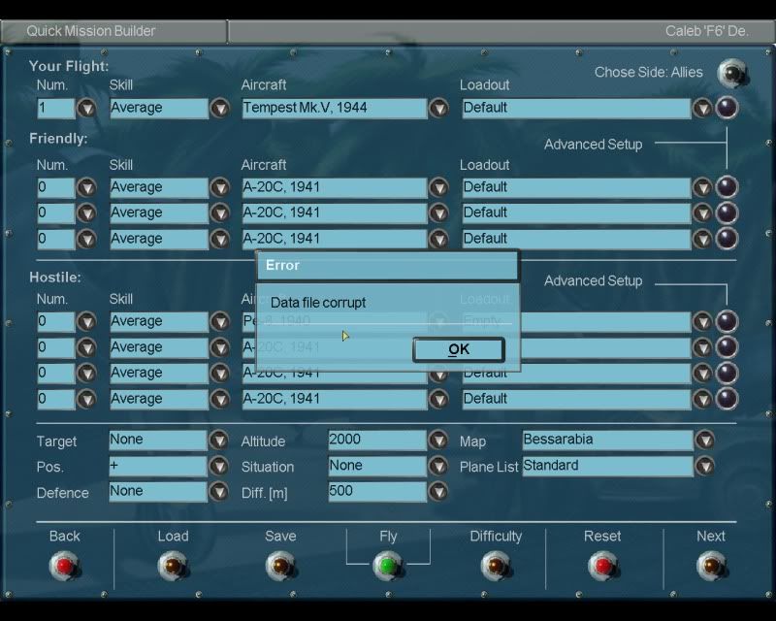This screenshot has height=621, width=776.
Task: Open Aircraft dropdown in second Friendly row
Action: click(x=438, y=212)
